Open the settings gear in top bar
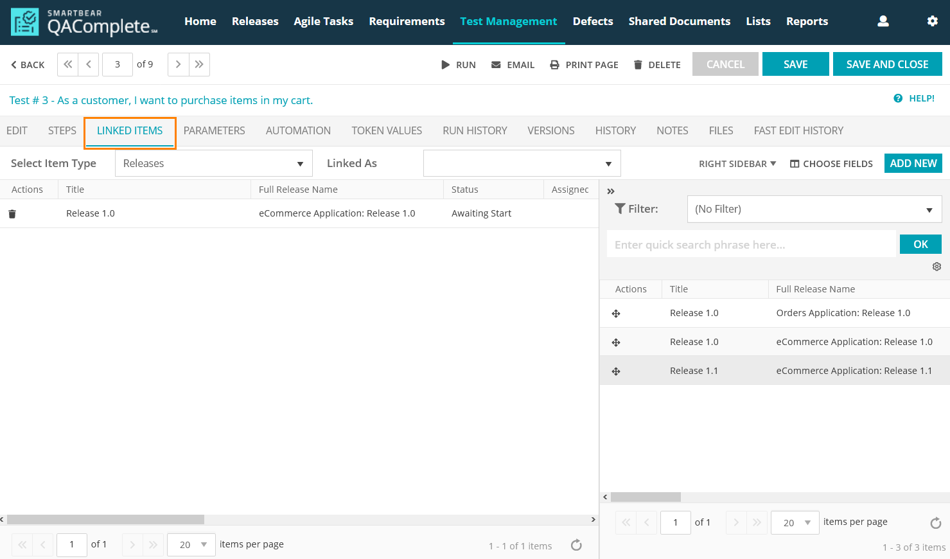The image size is (950, 559). [x=932, y=21]
